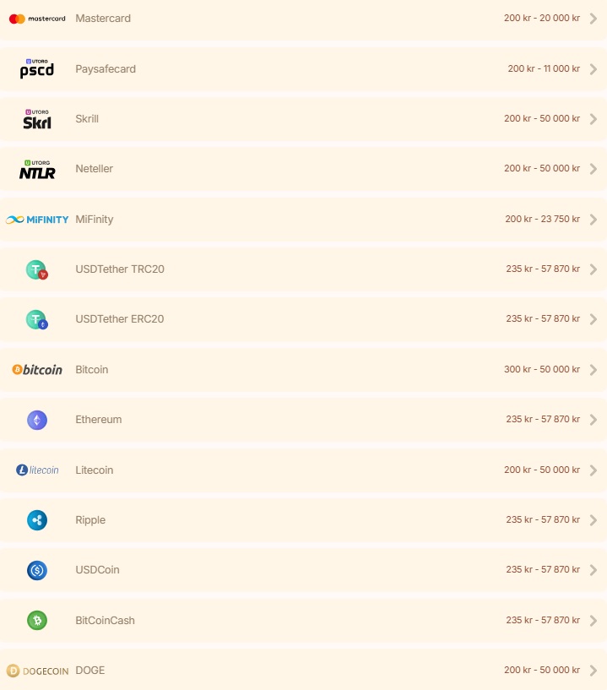Click the MiFinity infinity logo
The width and height of the screenshot is (607, 690).
(x=37, y=220)
